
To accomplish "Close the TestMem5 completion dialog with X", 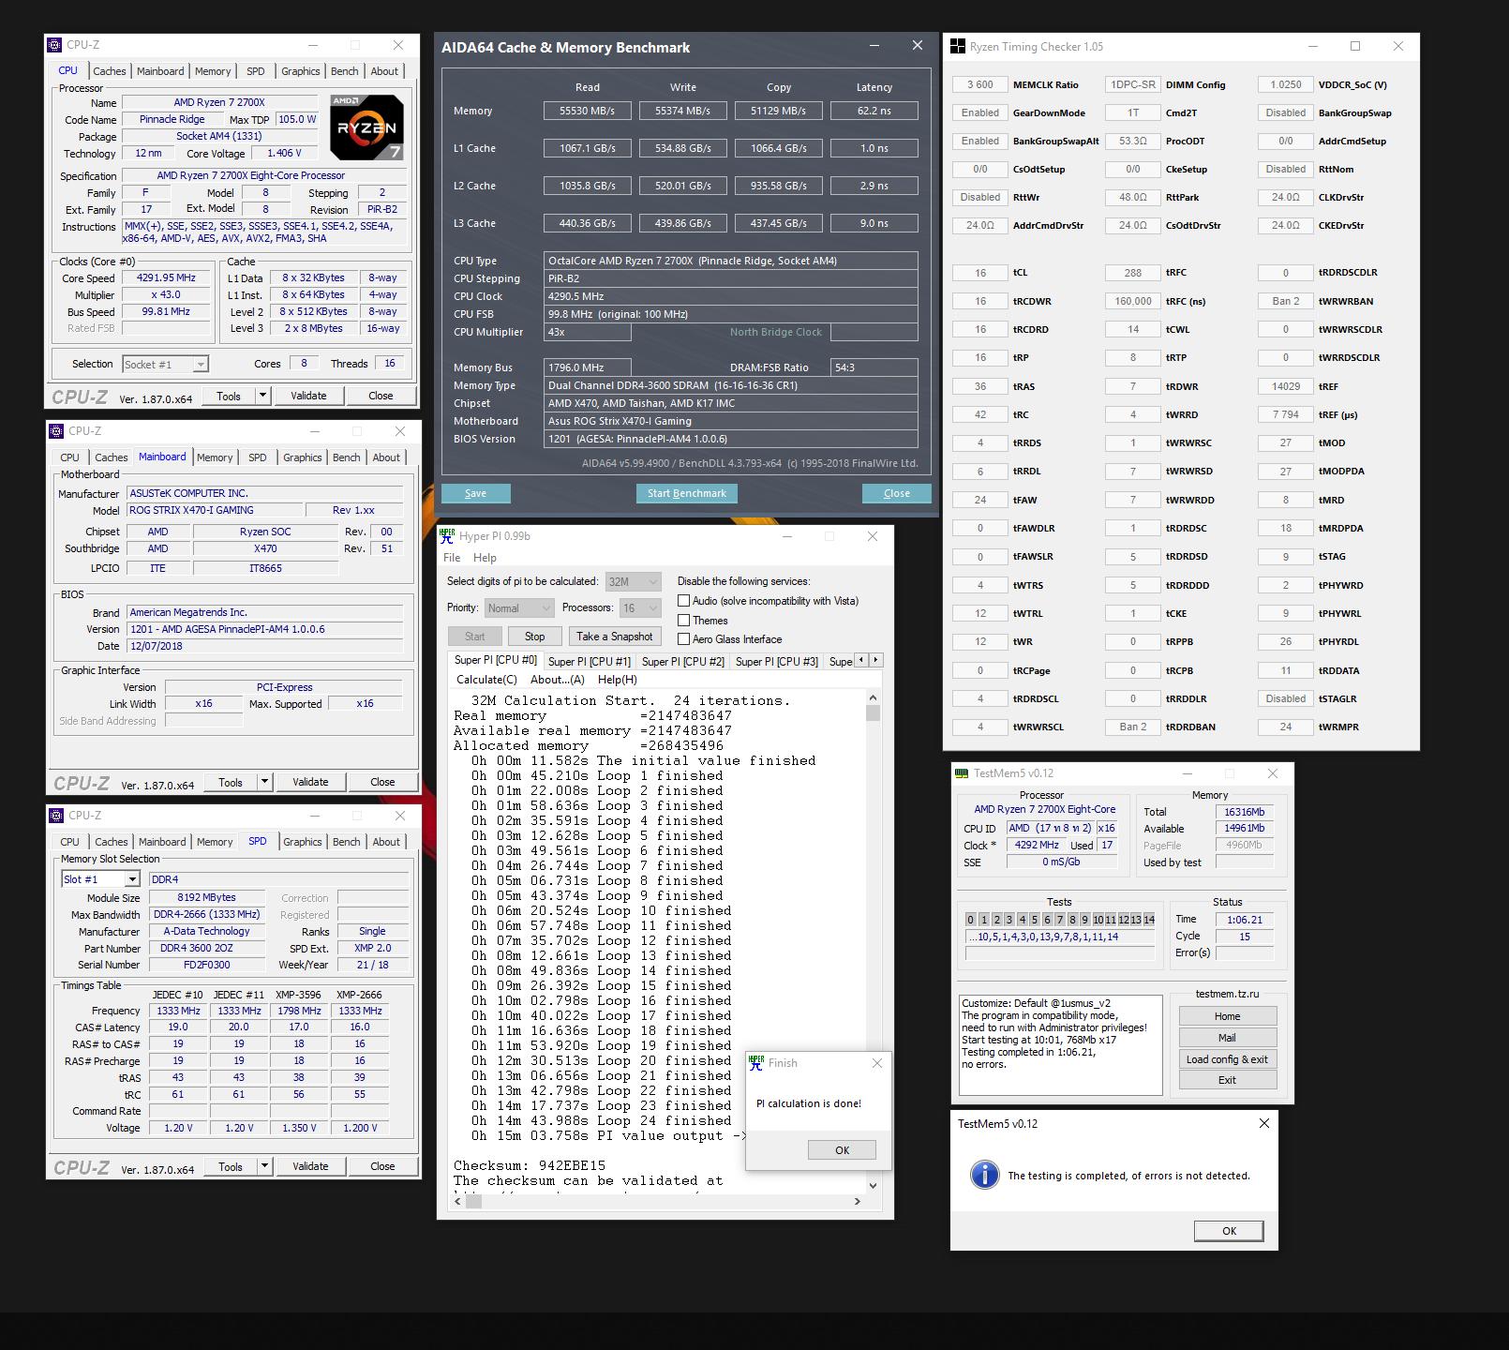I will point(1264,1123).
